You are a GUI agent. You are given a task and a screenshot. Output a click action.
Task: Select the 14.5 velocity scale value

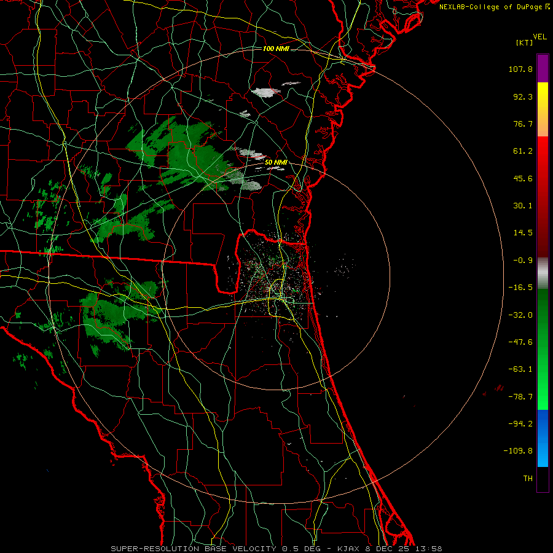coord(523,233)
